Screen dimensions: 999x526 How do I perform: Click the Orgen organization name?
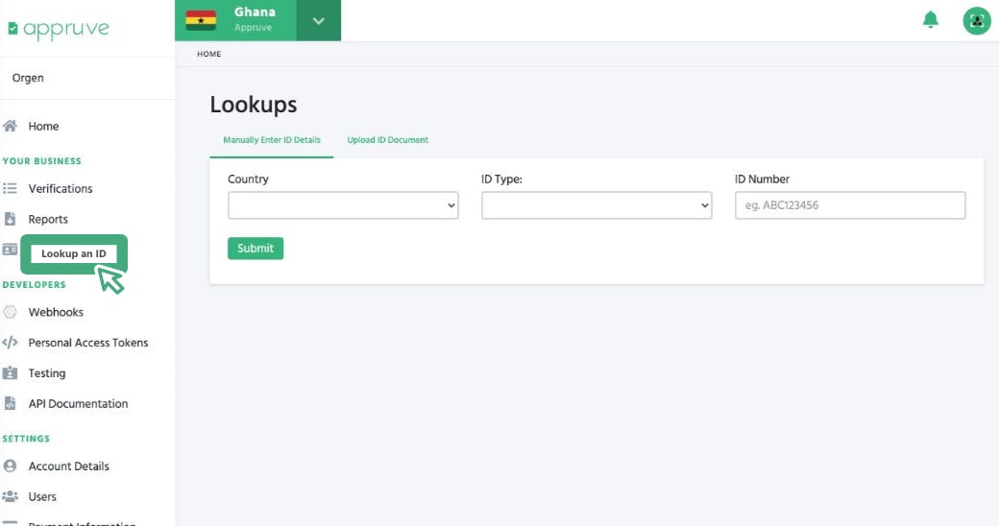pyautogui.click(x=28, y=78)
